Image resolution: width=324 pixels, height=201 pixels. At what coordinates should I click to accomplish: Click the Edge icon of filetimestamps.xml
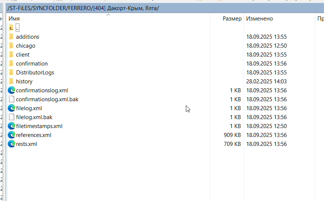tap(12, 126)
